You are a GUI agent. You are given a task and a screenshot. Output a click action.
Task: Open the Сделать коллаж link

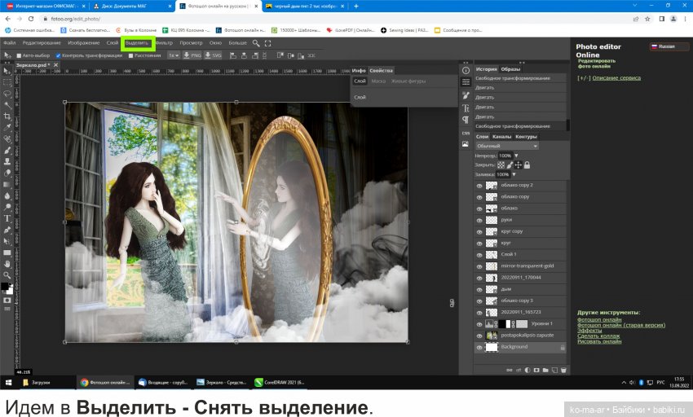pyautogui.click(x=598, y=336)
